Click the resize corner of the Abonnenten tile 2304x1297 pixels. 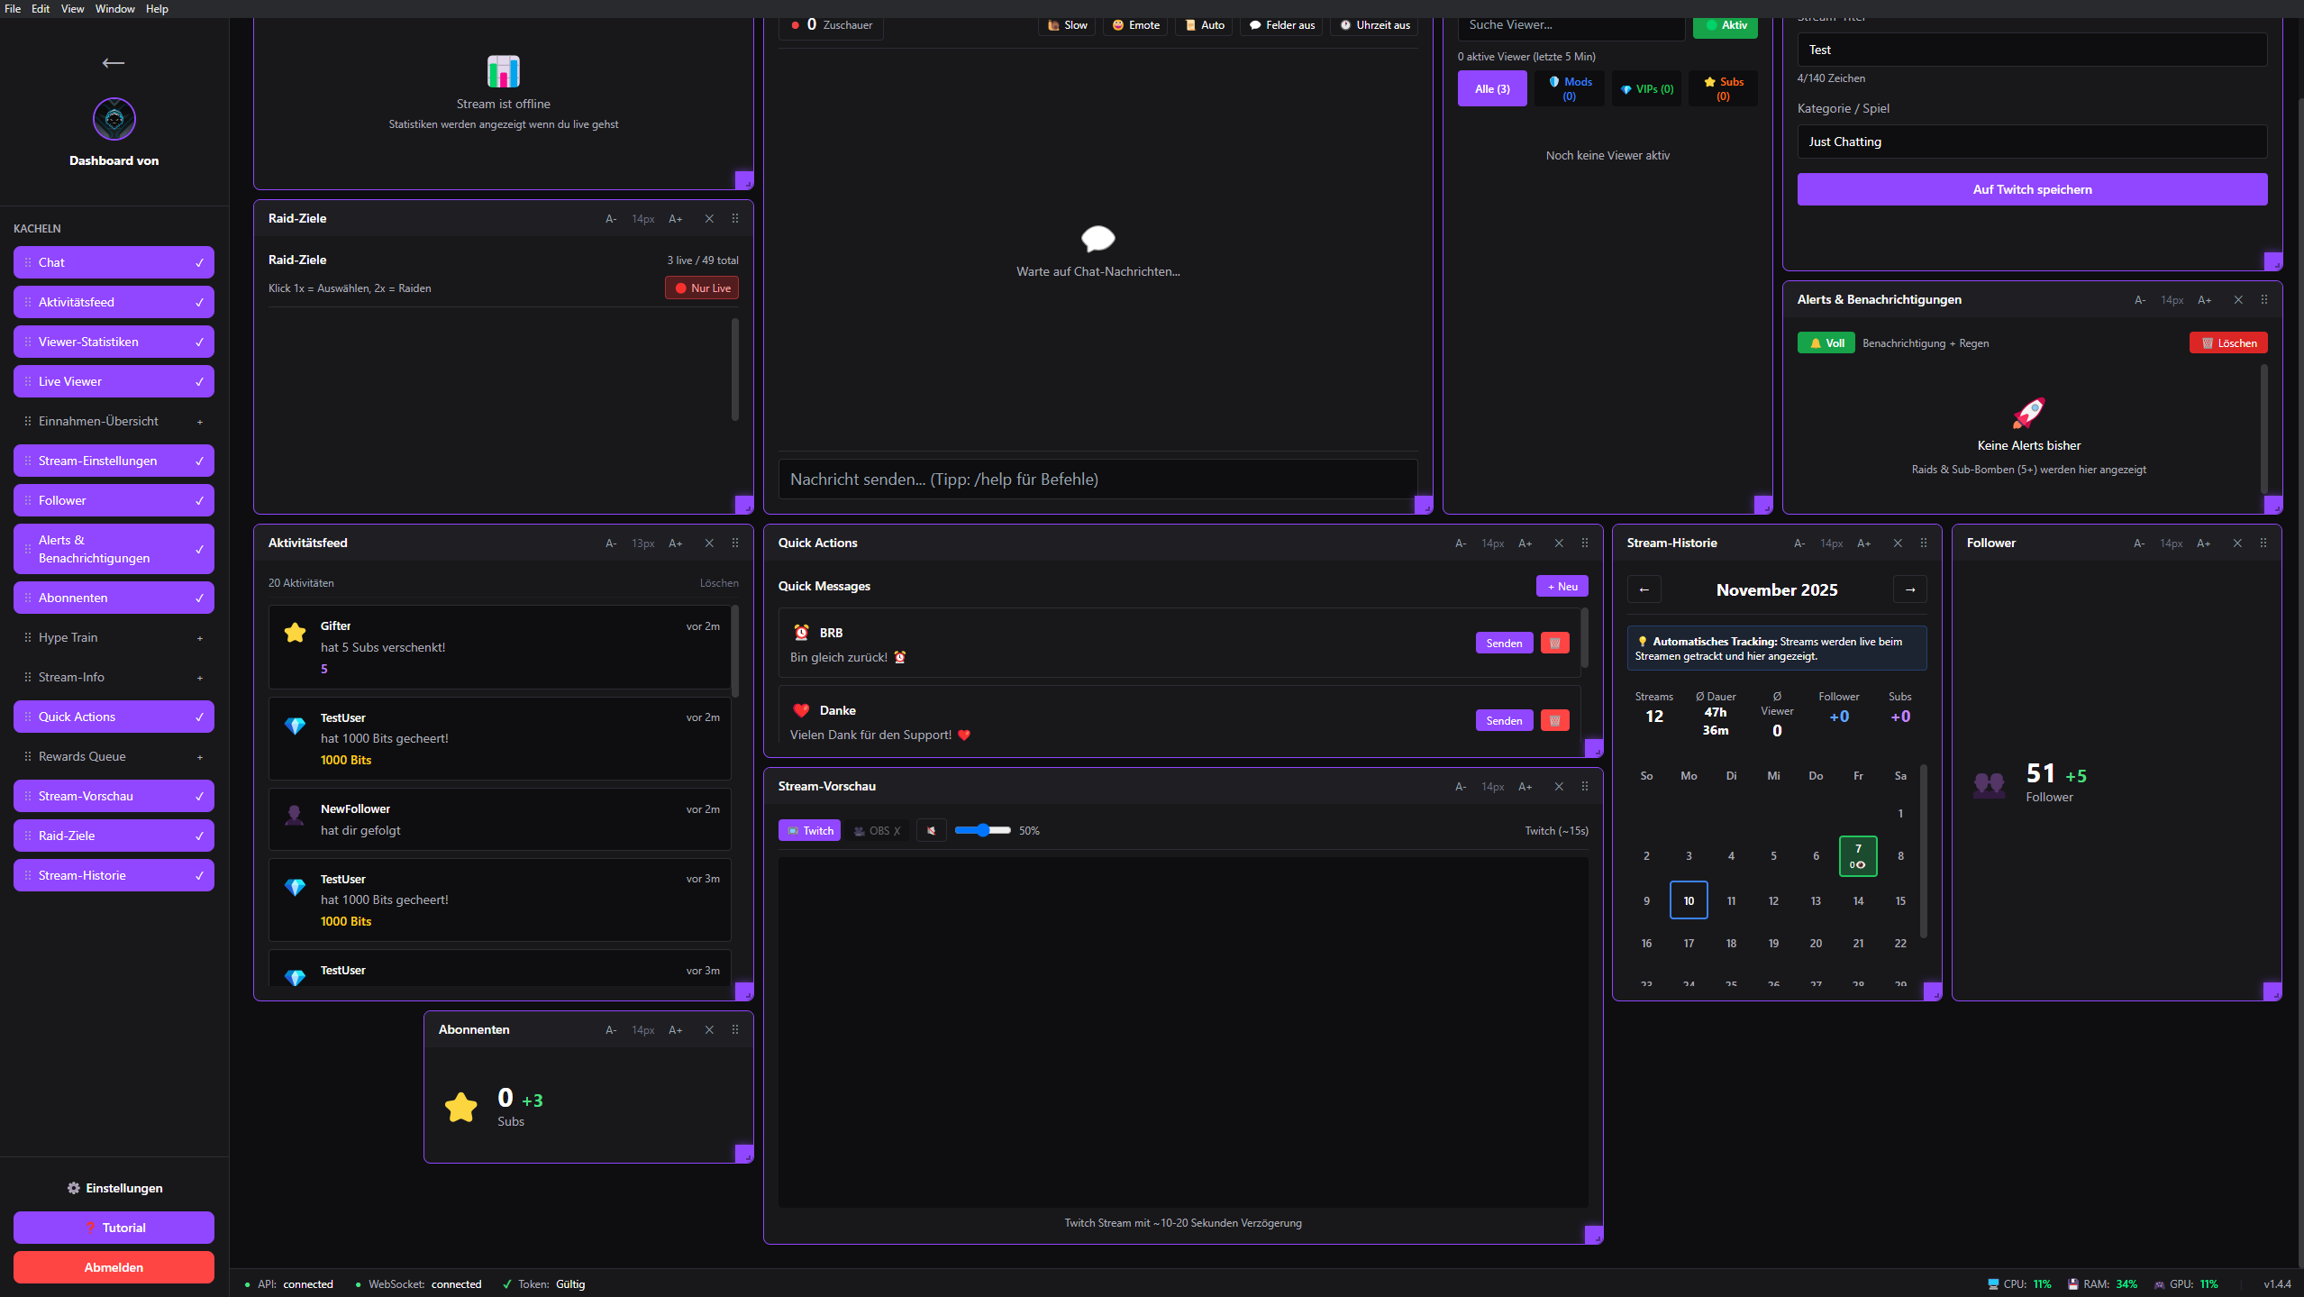(743, 1153)
